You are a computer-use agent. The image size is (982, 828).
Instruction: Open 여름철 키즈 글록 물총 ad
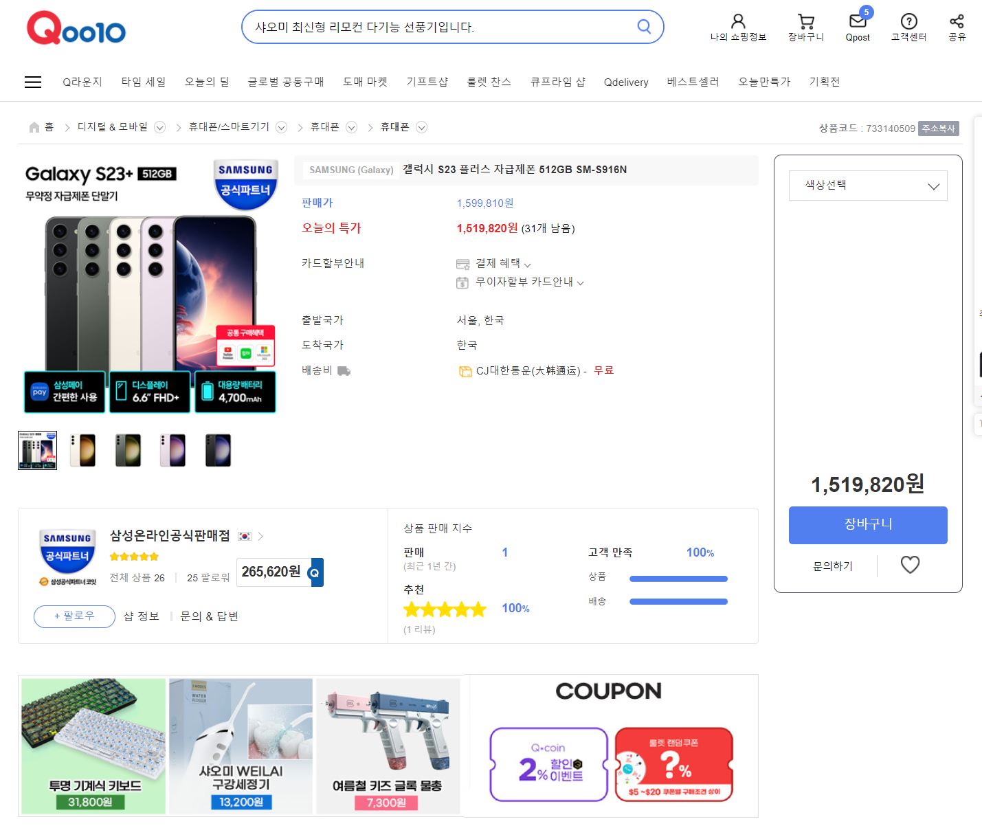[x=388, y=746]
